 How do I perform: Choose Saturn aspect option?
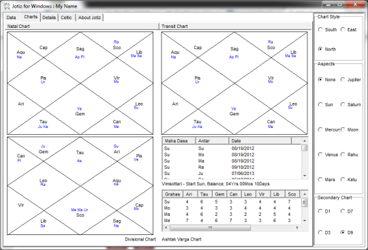coord(351,105)
